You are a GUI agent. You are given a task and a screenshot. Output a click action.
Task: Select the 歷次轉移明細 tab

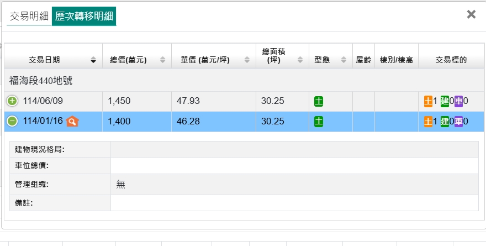84,16
